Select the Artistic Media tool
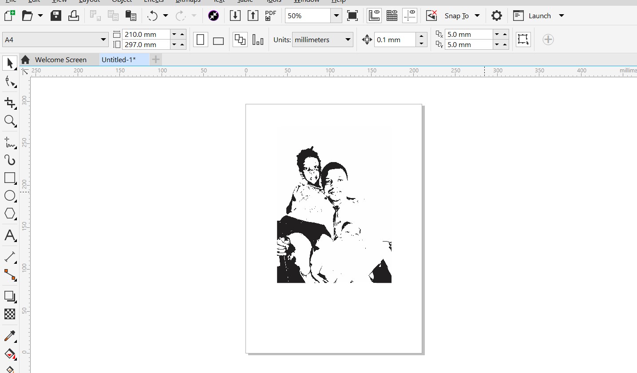This screenshot has height=373, width=637. [10, 160]
